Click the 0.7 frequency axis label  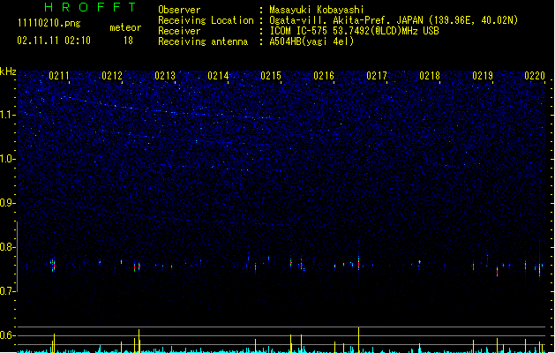point(8,291)
